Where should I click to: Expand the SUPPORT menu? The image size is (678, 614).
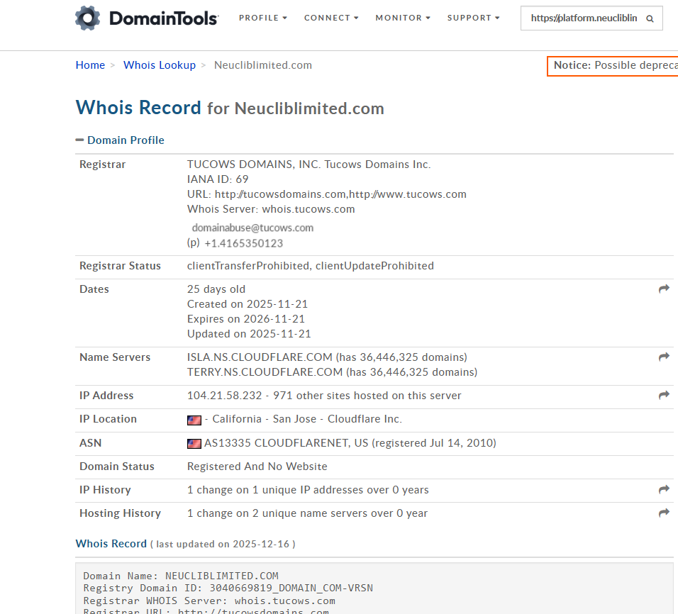[x=473, y=18]
